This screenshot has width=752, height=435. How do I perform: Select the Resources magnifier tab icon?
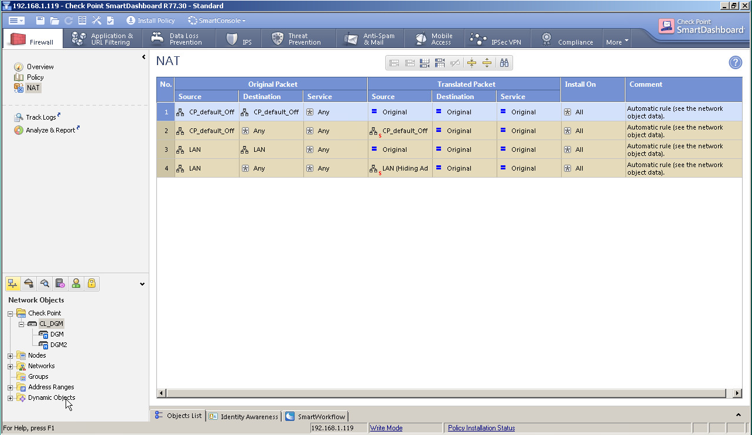point(44,284)
